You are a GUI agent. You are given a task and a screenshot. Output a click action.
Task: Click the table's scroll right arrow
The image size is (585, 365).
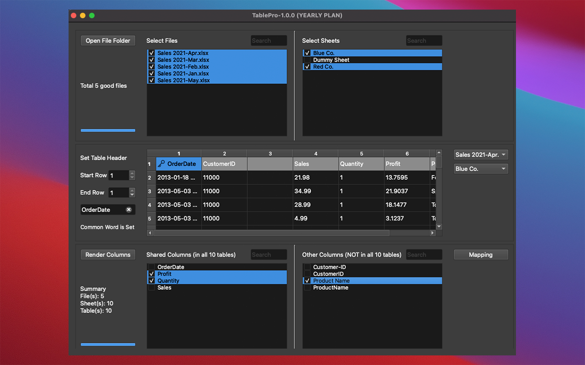432,233
